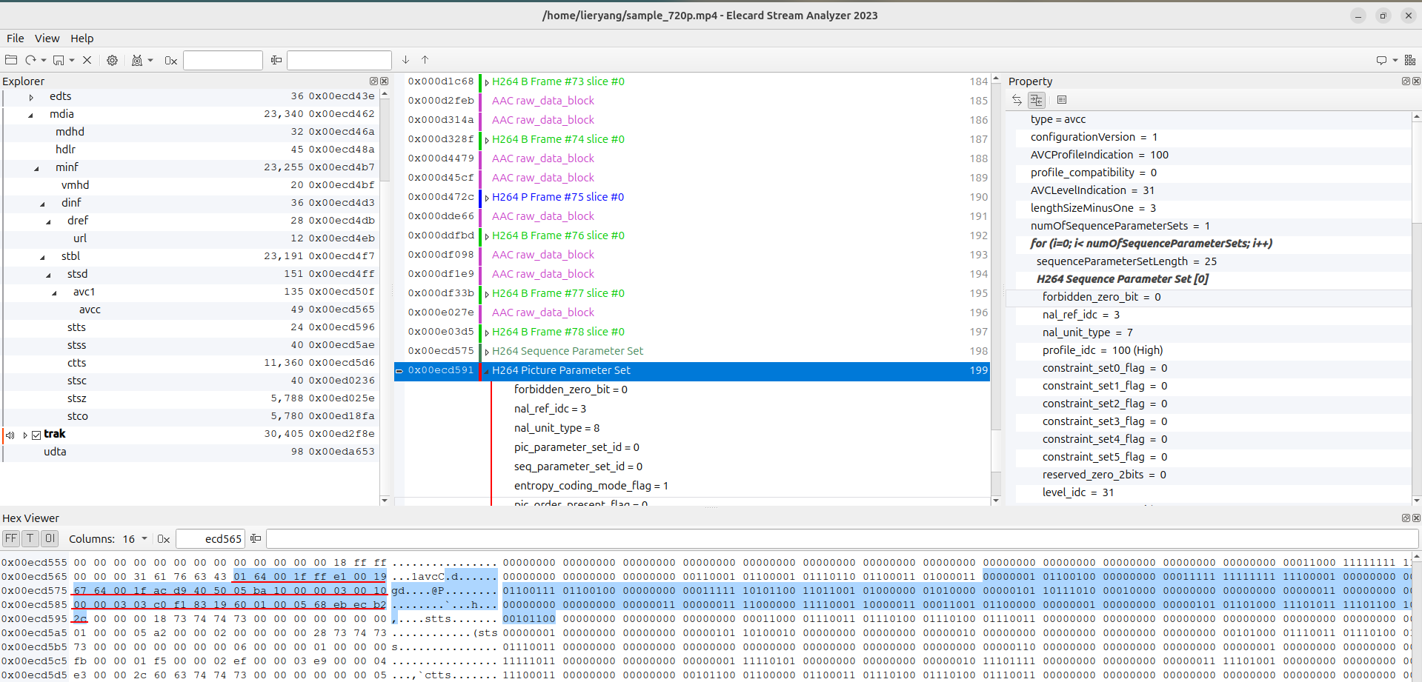This screenshot has width=1422, height=682.
Task: Click the Explorer panel vertical scrollbar
Action: click(x=385, y=296)
